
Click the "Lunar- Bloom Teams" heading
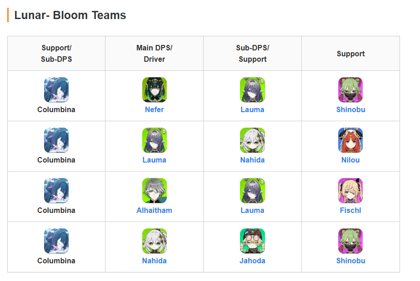70,15
